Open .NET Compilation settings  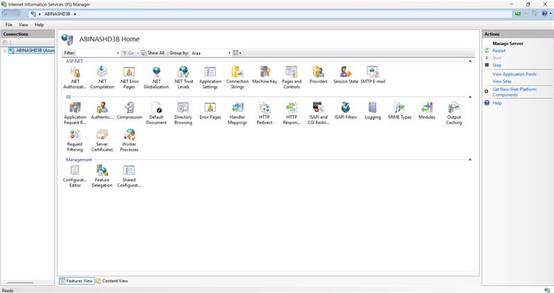click(x=102, y=77)
